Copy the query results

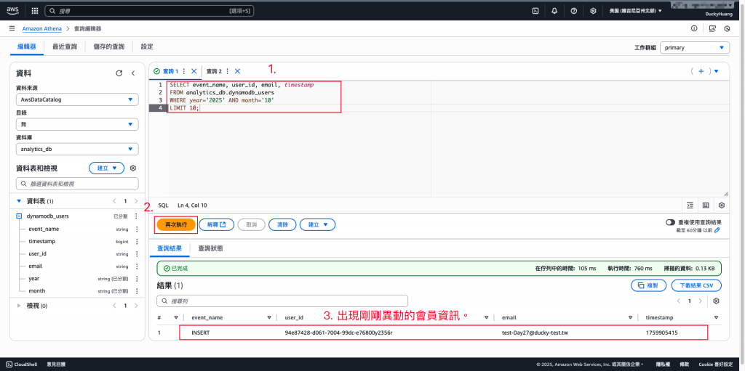pyautogui.click(x=648, y=285)
